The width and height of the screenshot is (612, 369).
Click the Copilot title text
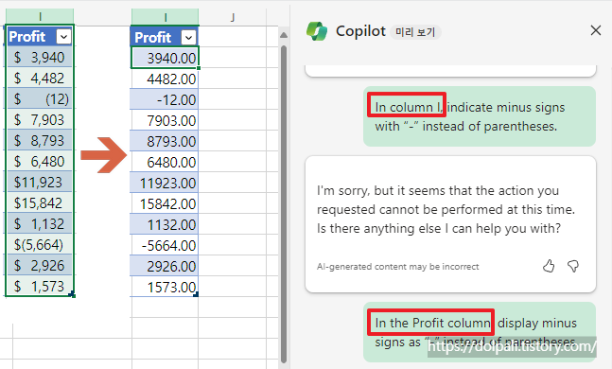360,31
